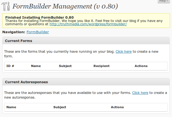Click the forms Name column header
The height and width of the screenshot is (117, 172).
point(36,66)
